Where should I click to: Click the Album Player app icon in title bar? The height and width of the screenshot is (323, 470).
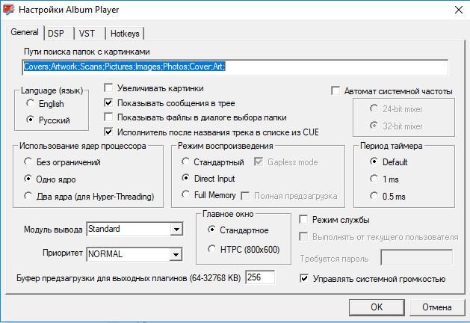pyautogui.click(x=8, y=10)
